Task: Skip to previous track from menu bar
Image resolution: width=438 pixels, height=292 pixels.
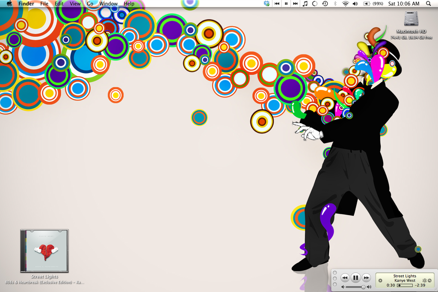Action: pyautogui.click(x=277, y=3)
